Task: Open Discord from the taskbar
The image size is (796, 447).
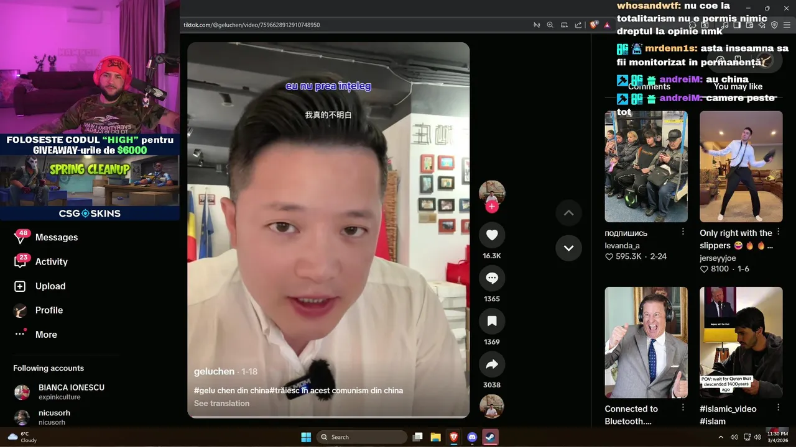Action: pos(472,437)
